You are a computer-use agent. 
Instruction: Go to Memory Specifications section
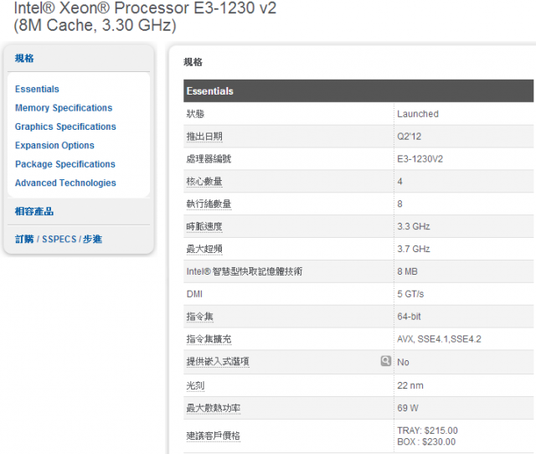coord(64,108)
